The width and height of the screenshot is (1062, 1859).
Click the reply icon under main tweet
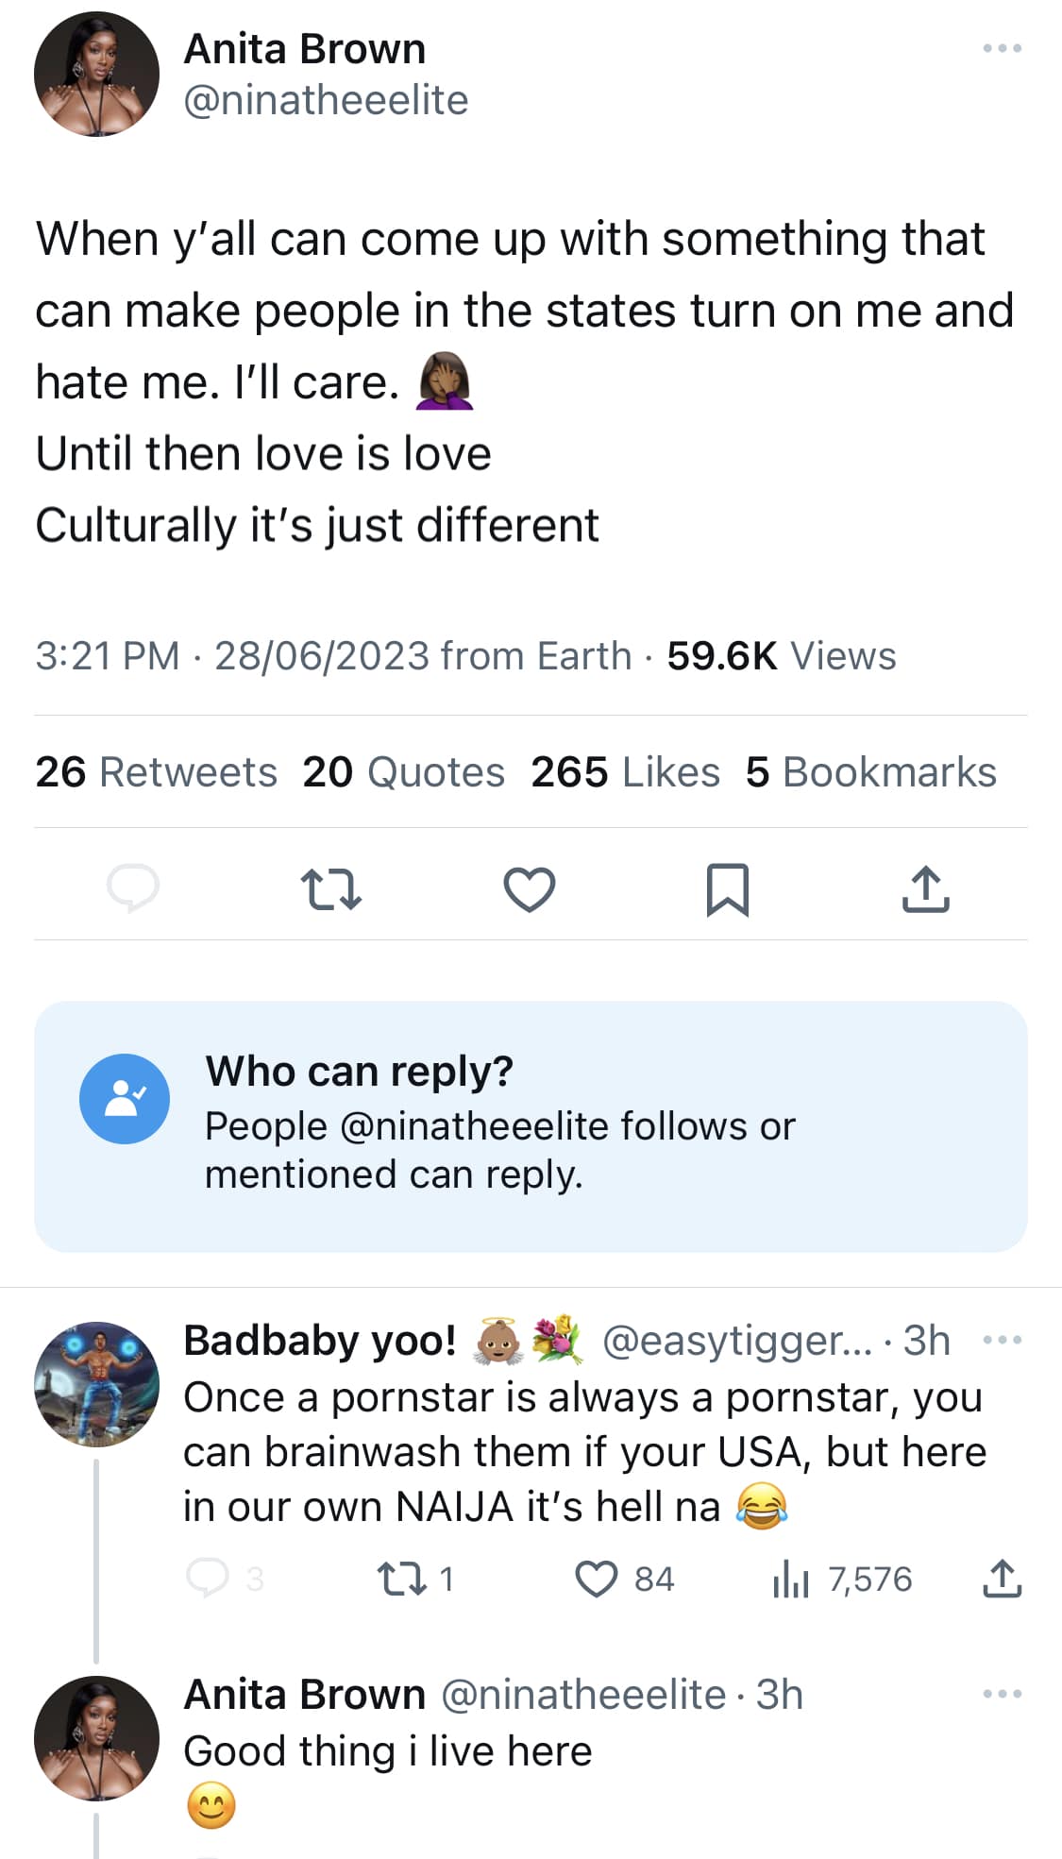[x=133, y=887]
